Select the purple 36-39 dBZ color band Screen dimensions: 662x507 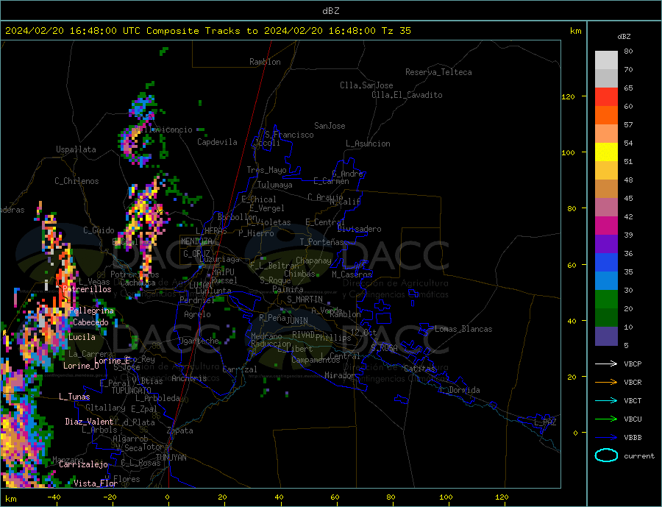coord(606,244)
